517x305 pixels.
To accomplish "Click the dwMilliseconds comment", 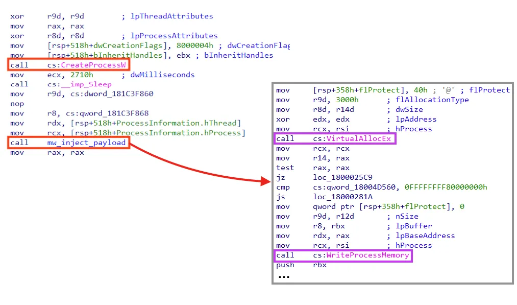I will pyautogui.click(x=163, y=75).
